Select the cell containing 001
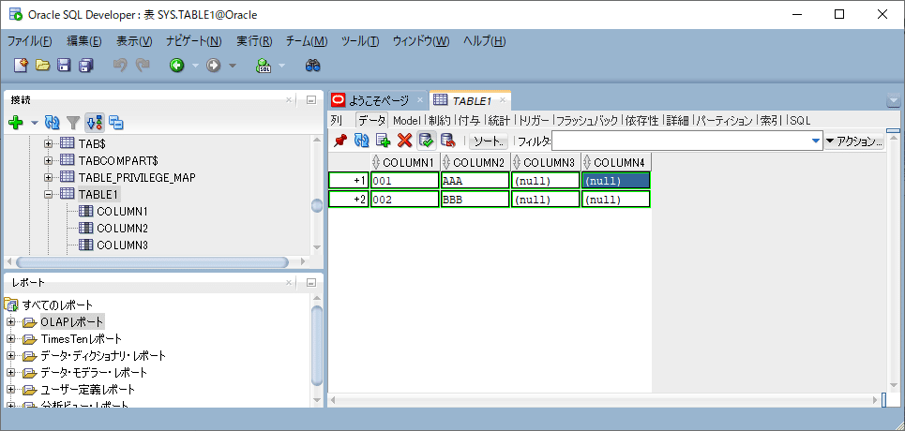The image size is (905, 431). coord(404,181)
